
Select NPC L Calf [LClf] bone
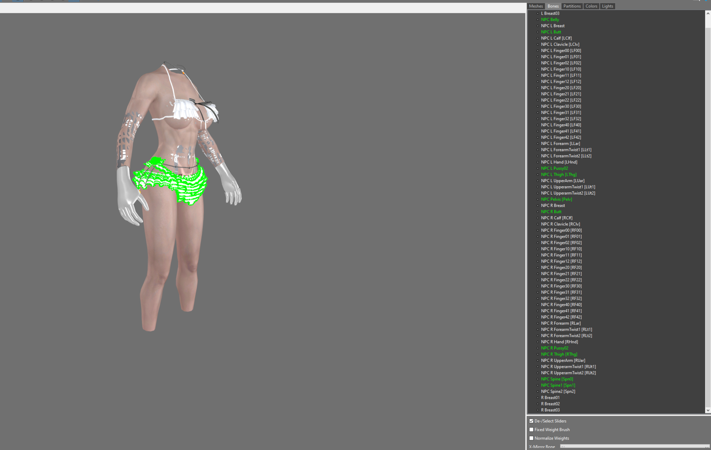coord(556,38)
